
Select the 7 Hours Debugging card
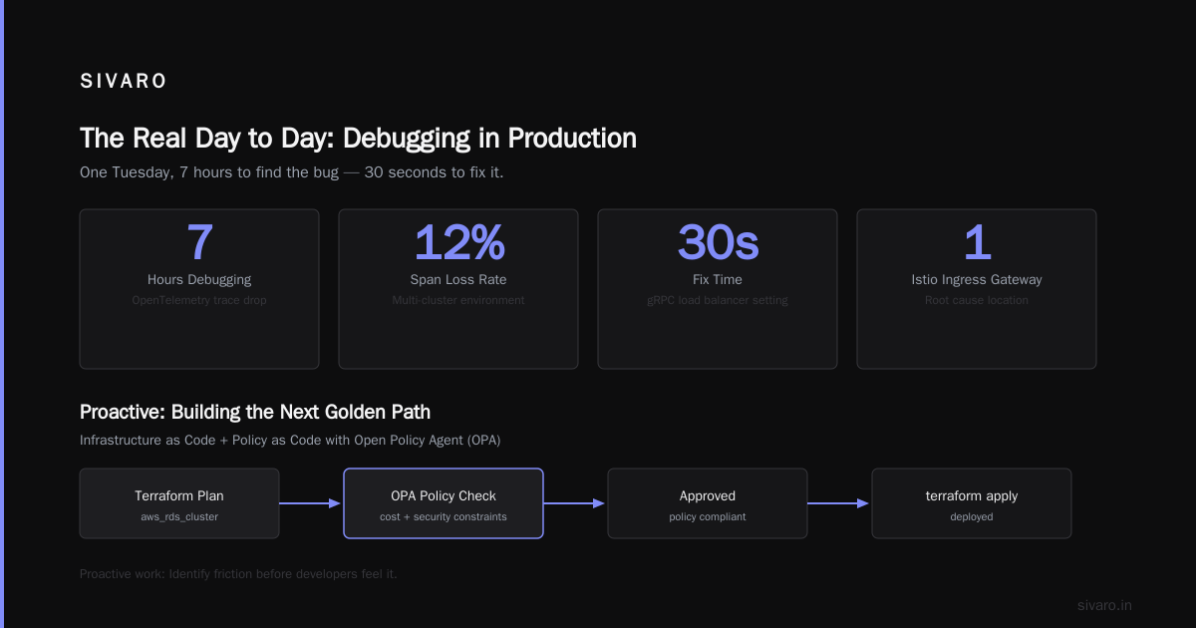[x=199, y=289]
